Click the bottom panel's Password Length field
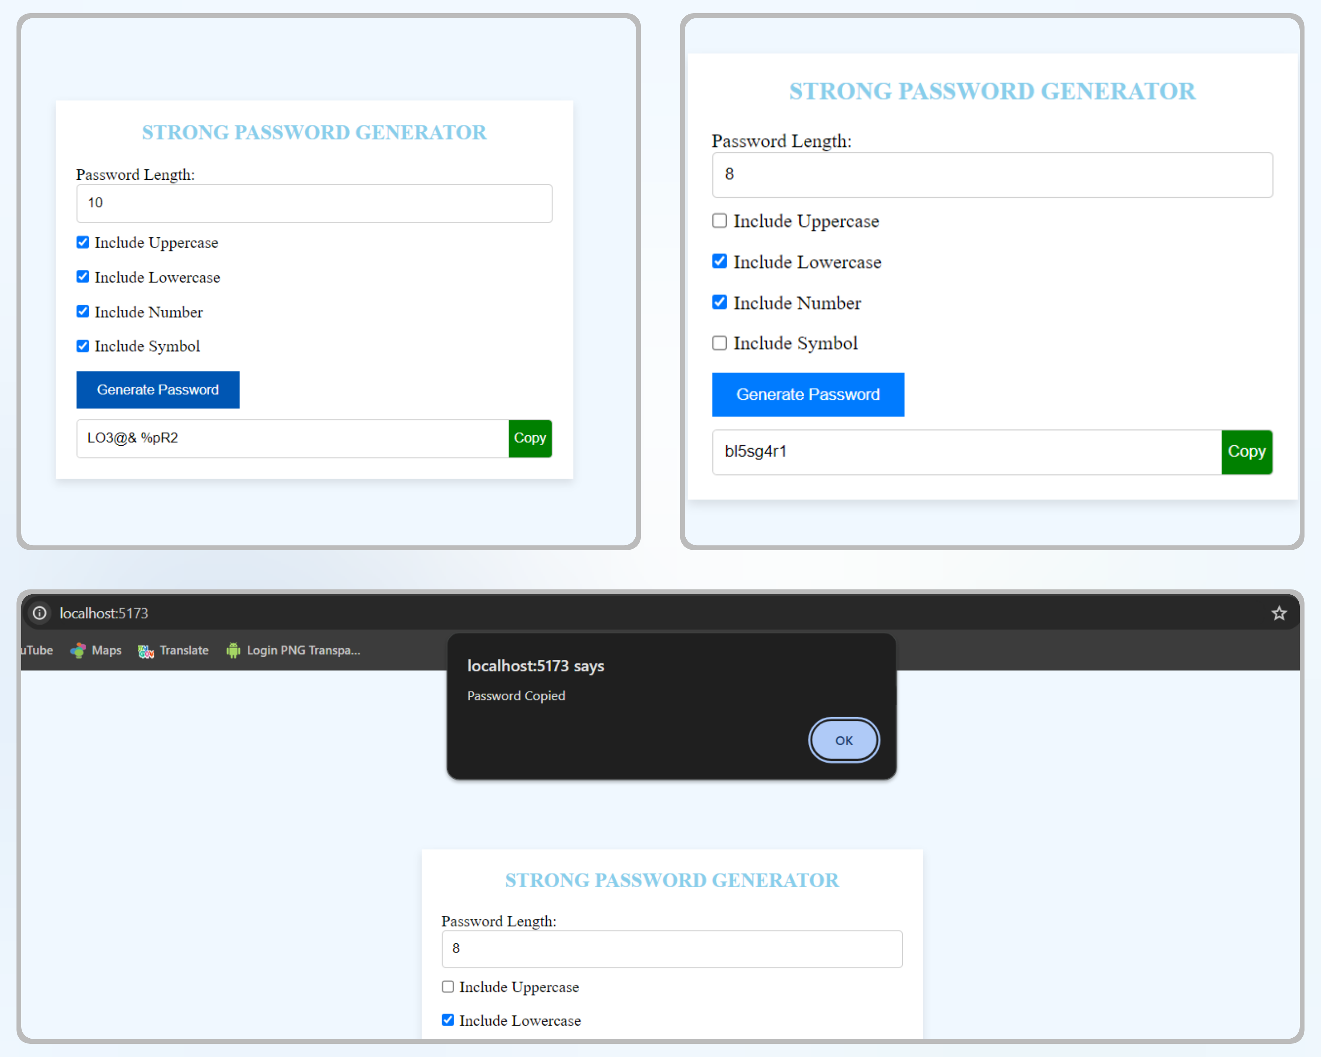1321x1057 pixels. pyautogui.click(x=671, y=949)
